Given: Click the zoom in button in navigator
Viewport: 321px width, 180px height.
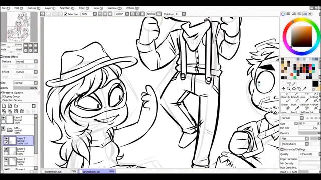Looking at the screenshot, I should (31, 45).
